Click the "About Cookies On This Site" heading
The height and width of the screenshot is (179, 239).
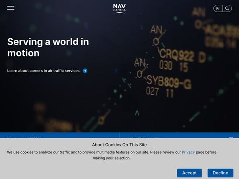[119, 145]
